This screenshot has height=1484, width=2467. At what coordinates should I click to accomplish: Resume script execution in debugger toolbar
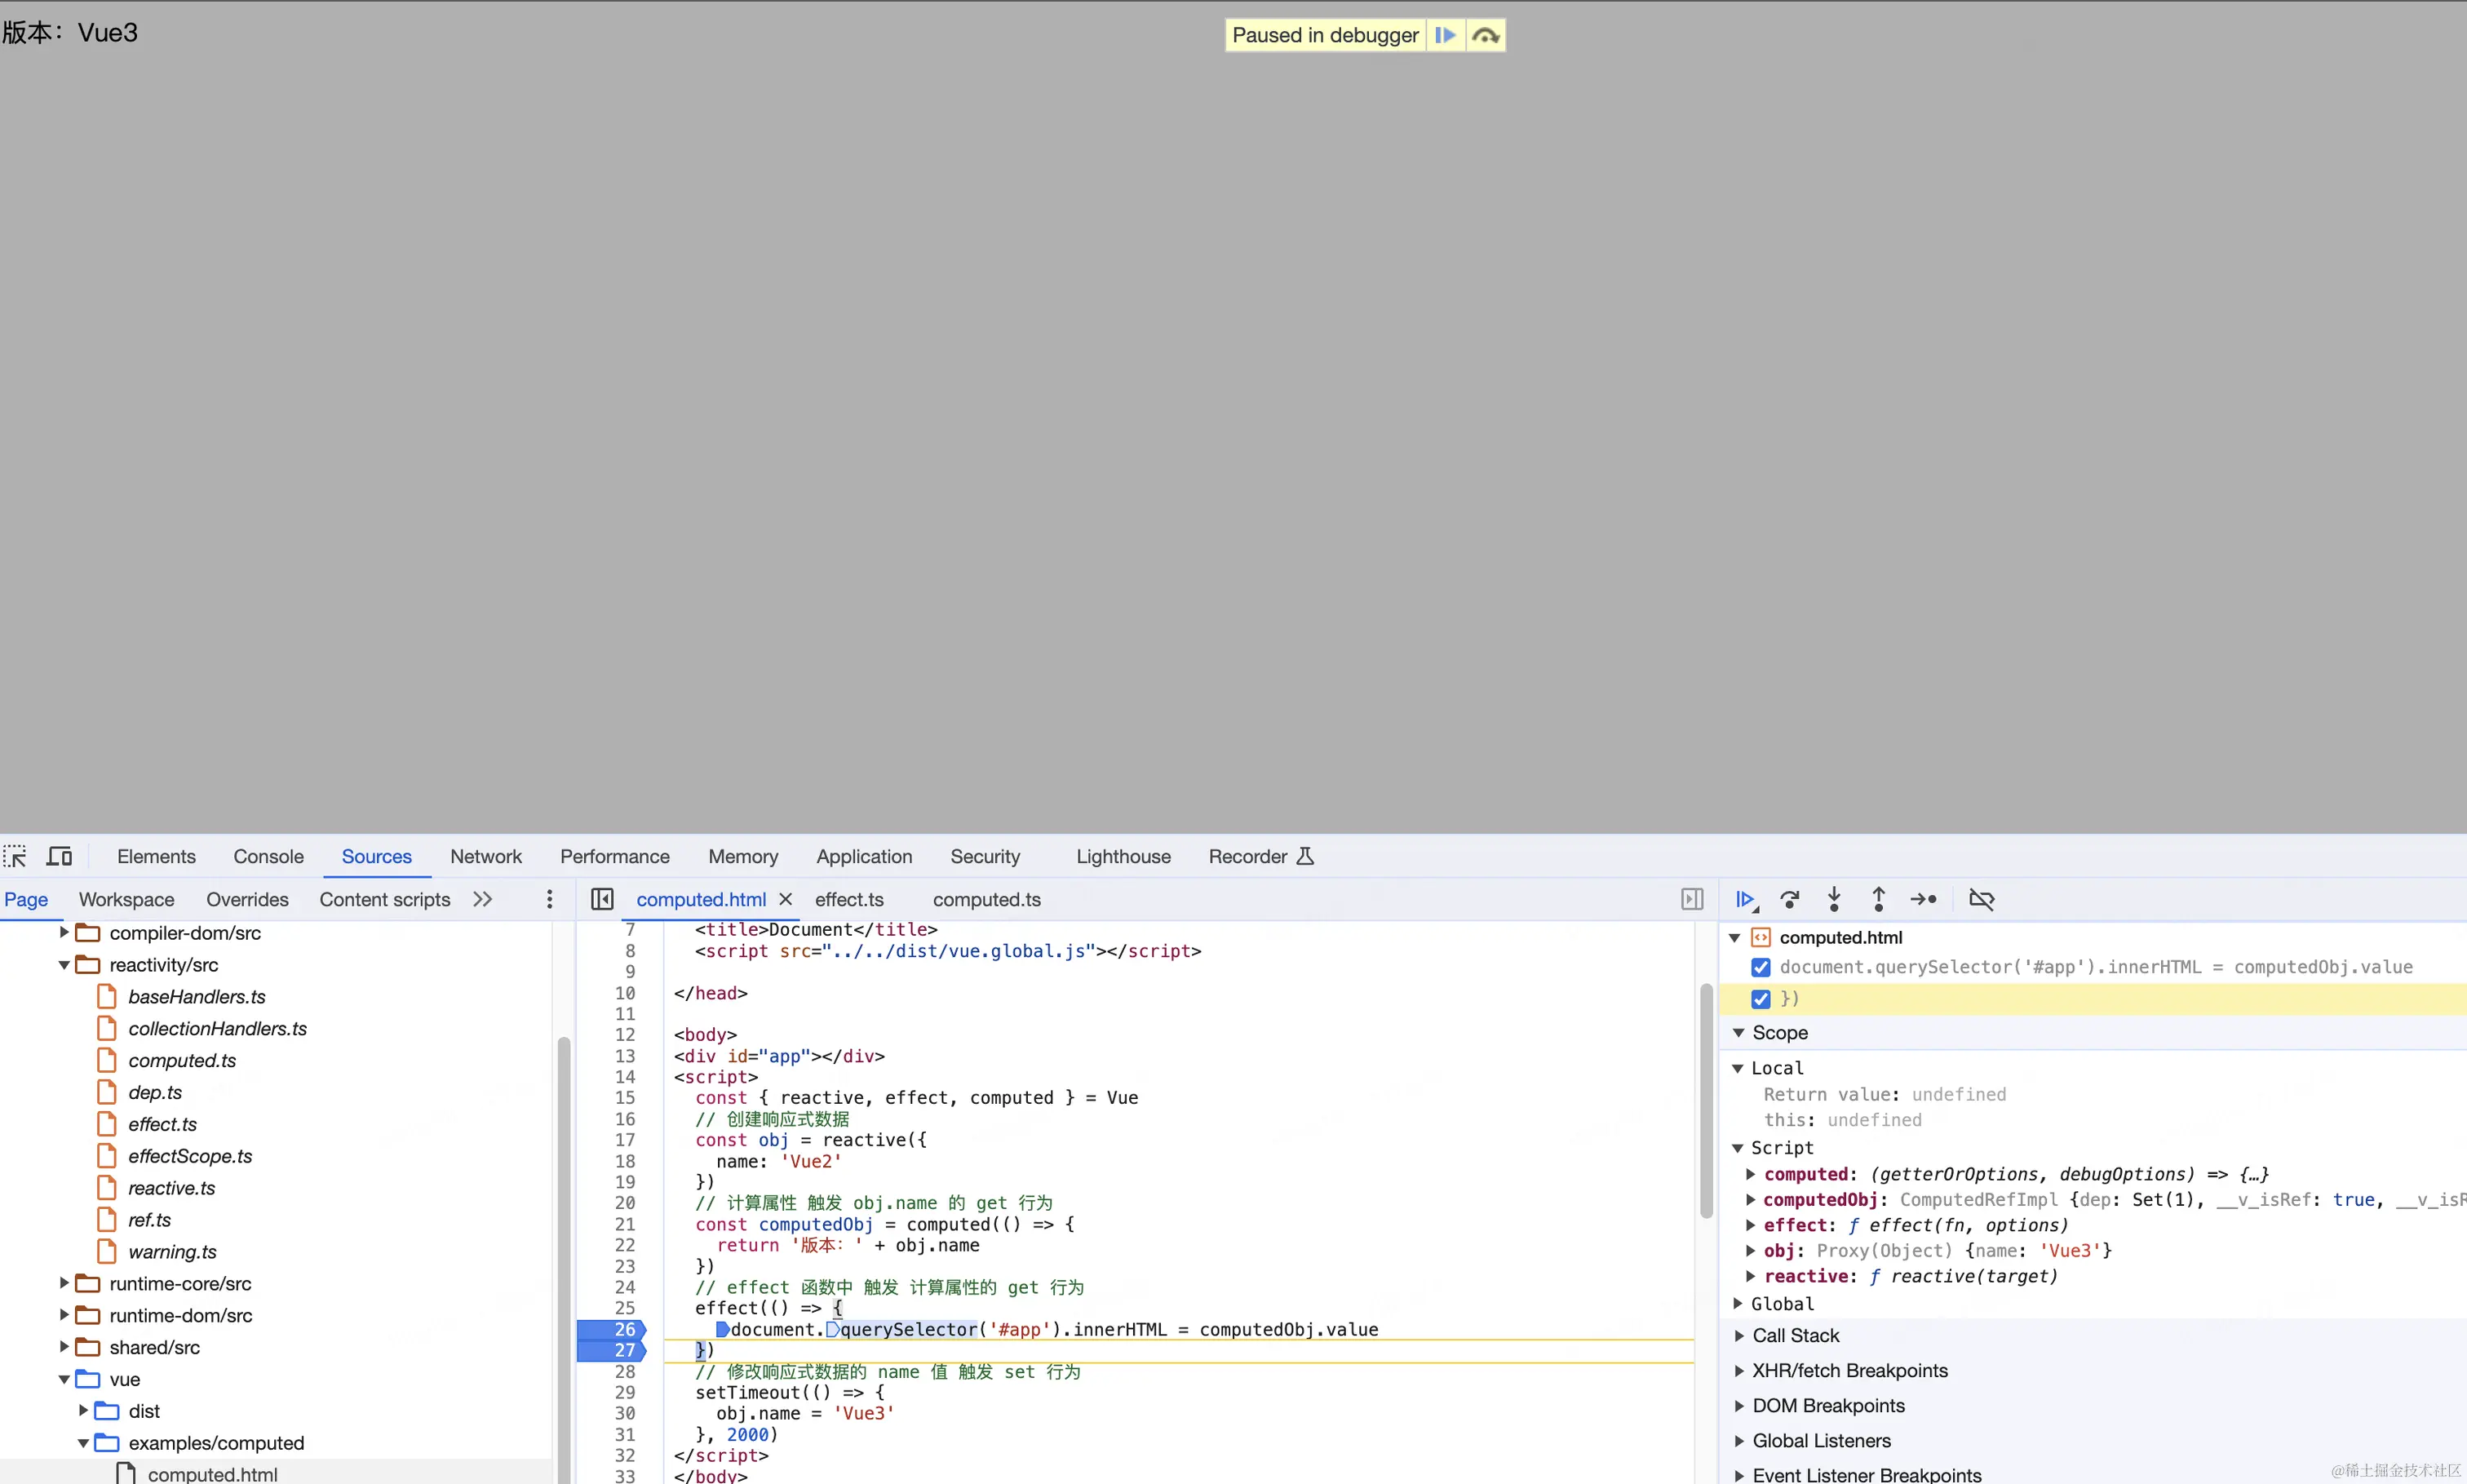coord(1746,899)
